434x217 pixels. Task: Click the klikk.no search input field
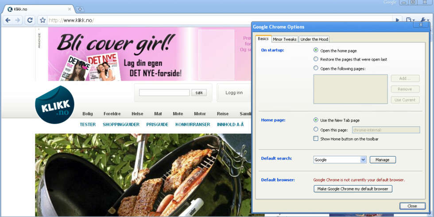pos(164,93)
